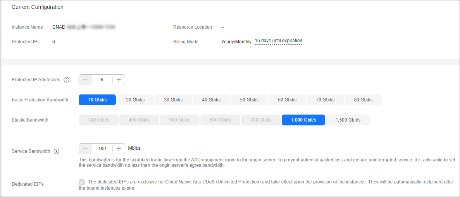Click the Protected IPs label
Screen dimensions: 460x197
coord(26,42)
